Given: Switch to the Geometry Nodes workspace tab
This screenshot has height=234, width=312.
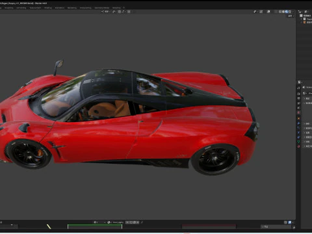Looking at the screenshot, I should click(x=102, y=8).
